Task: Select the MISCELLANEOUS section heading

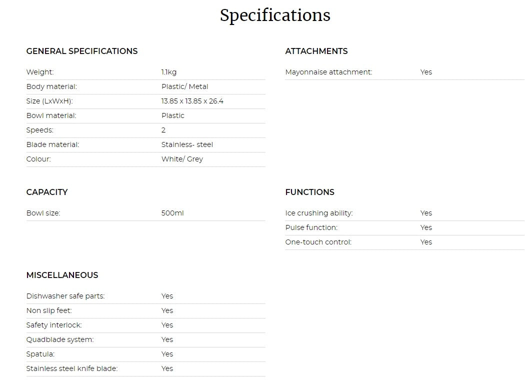Action: coord(62,275)
